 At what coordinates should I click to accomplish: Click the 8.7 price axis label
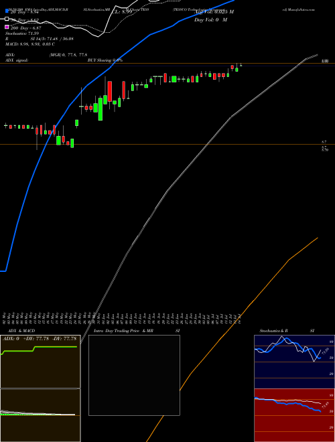pos(324,142)
